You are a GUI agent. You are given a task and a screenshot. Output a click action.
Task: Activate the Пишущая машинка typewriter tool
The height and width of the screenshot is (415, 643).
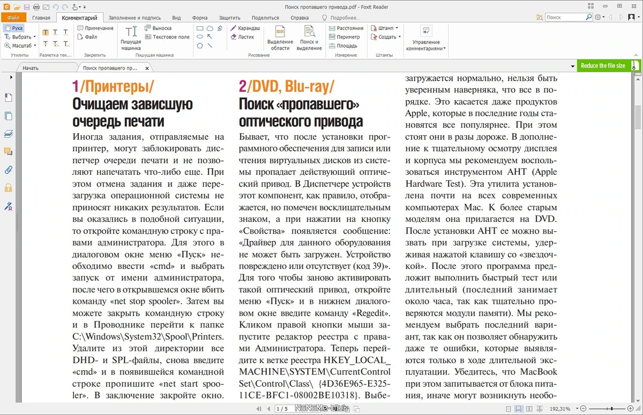pos(130,38)
